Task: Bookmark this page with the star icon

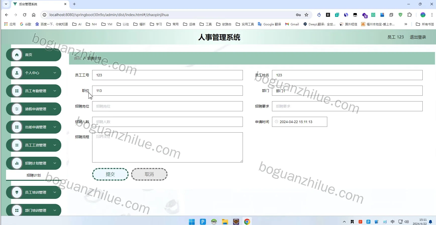Action: tap(306, 15)
